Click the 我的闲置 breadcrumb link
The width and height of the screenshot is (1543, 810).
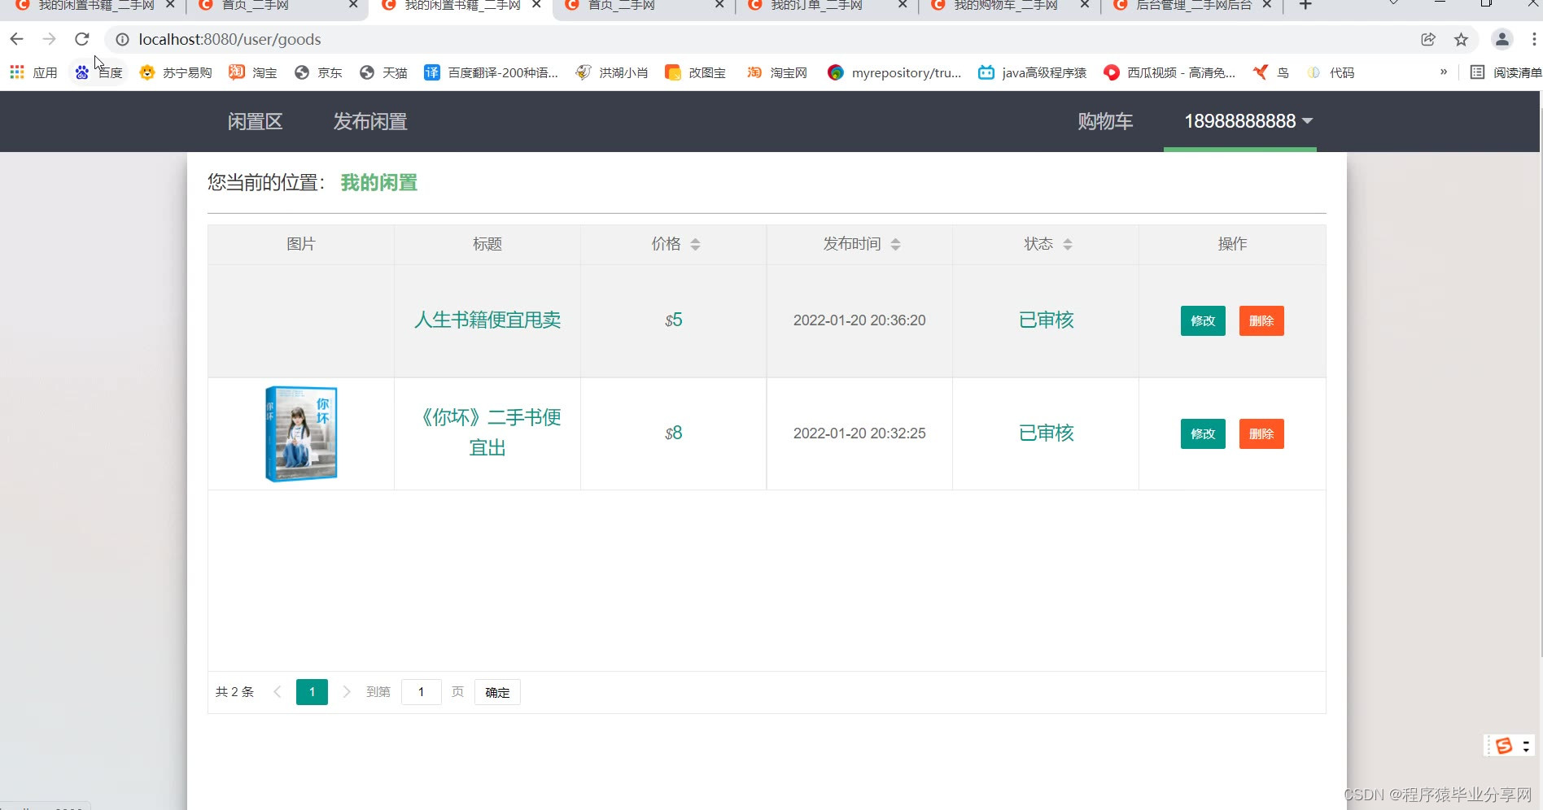(x=379, y=182)
